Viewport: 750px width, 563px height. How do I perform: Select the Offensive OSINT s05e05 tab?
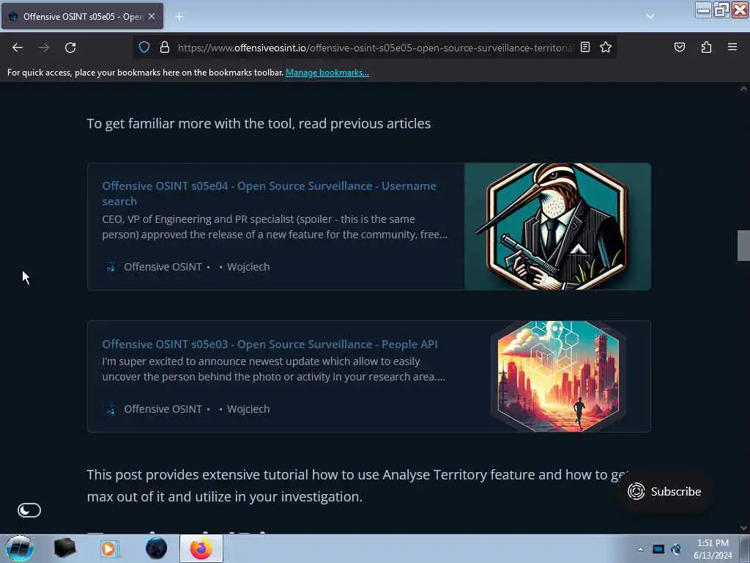click(82, 16)
